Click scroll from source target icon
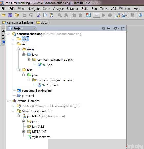144x149 pixels. click(104, 28)
